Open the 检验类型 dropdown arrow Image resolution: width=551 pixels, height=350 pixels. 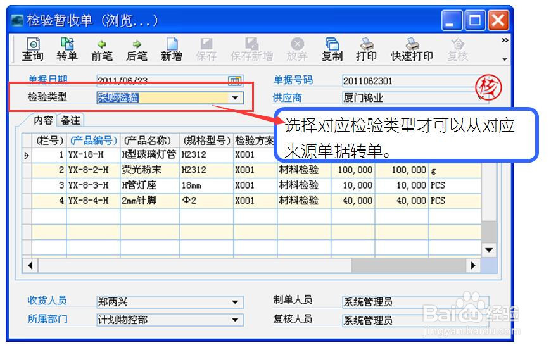pos(235,97)
